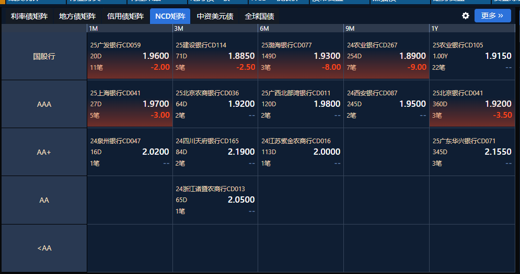Select the NCD矩阵 tab
Screen dimensions: 520x274
pyautogui.click(x=170, y=16)
